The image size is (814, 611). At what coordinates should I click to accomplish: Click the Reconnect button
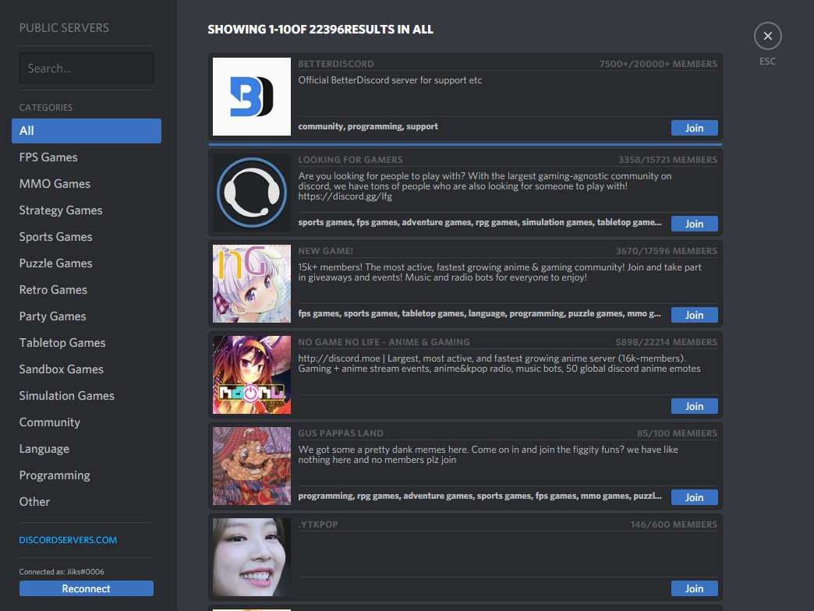tap(87, 588)
